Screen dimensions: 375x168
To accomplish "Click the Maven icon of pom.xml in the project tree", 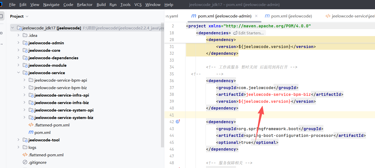I will 31,132.
